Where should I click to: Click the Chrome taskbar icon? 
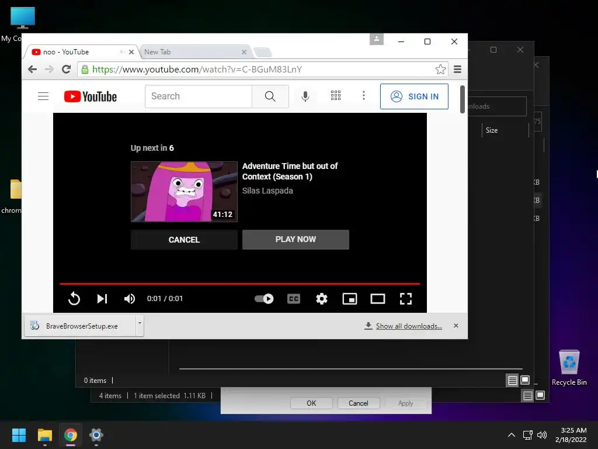[71, 435]
